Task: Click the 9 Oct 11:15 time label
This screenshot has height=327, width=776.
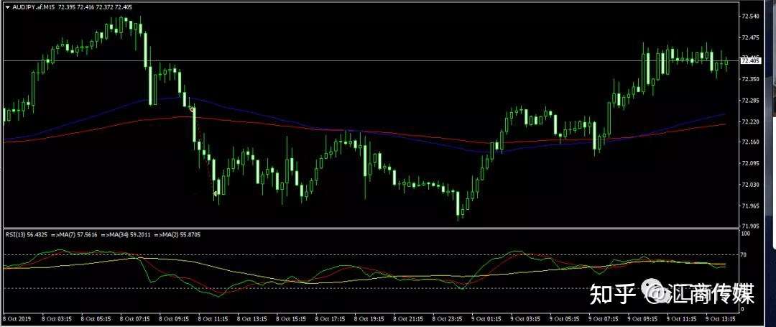Action: [681, 319]
